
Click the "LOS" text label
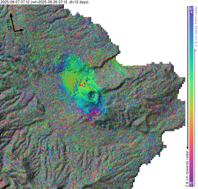(x=19, y=35)
